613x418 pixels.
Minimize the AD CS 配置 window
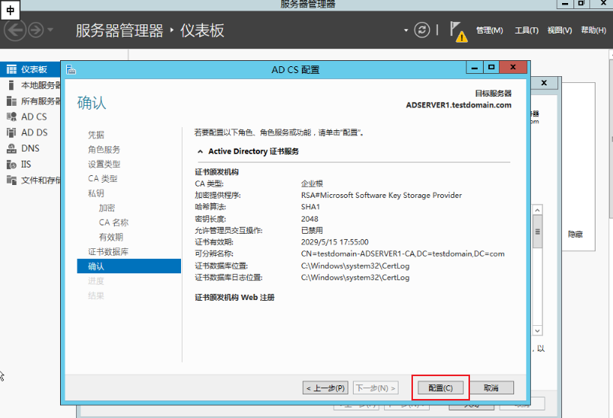(475, 67)
